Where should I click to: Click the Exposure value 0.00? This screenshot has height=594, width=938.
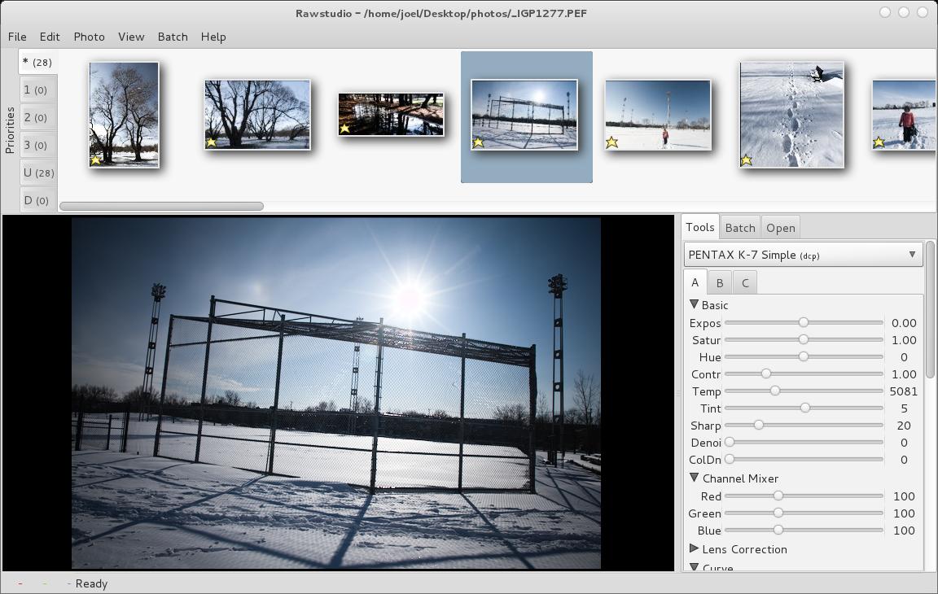pos(903,323)
